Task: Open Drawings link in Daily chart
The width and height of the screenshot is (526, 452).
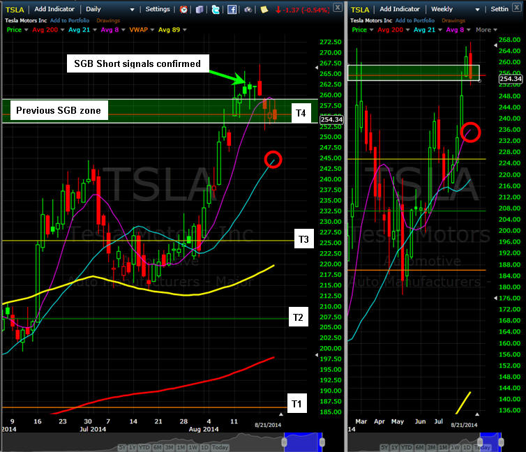Action: (x=108, y=20)
